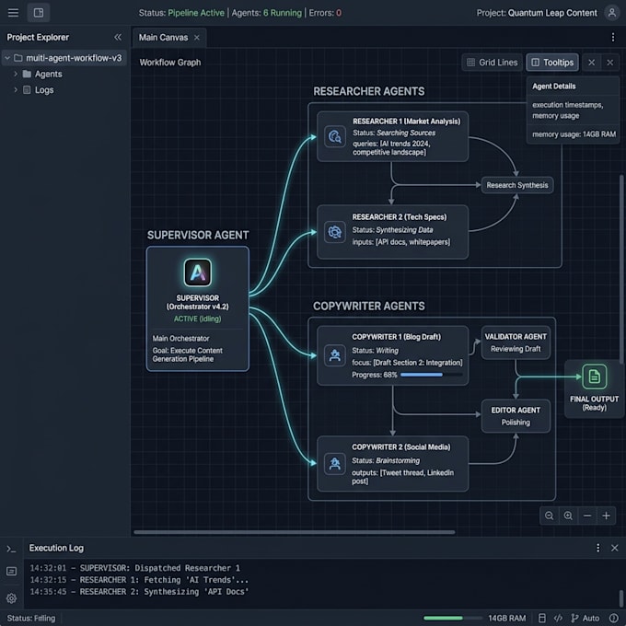Open the log message panel icon

12,572
